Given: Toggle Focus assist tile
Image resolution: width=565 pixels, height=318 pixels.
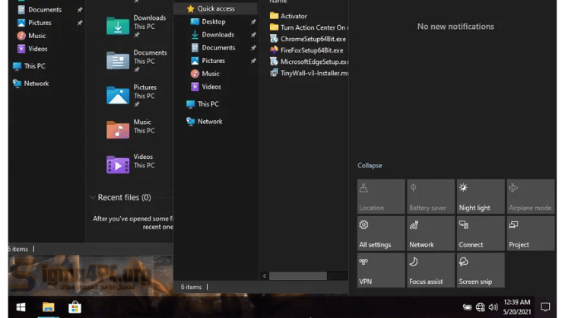Looking at the screenshot, I should pyautogui.click(x=430, y=270).
